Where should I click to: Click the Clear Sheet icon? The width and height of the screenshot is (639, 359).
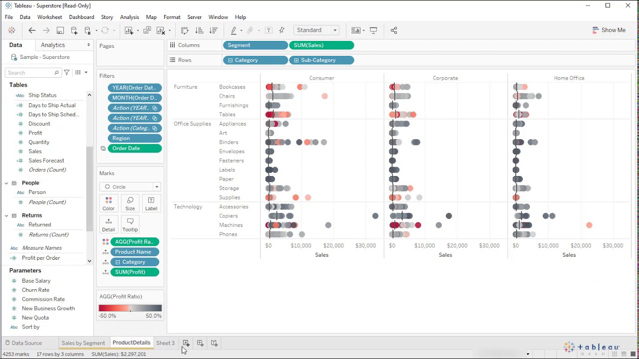(x=161, y=30)
